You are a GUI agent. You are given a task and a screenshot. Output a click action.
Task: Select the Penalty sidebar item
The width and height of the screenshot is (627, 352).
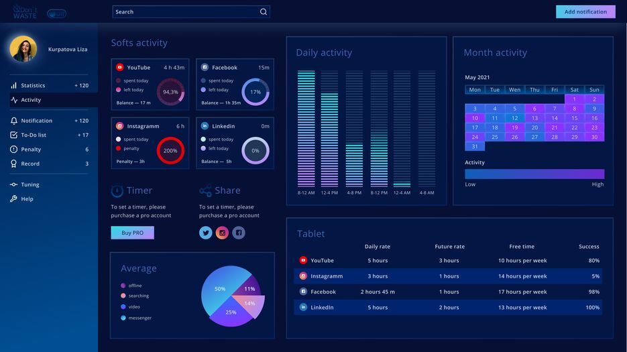click(x=31, y=150)
